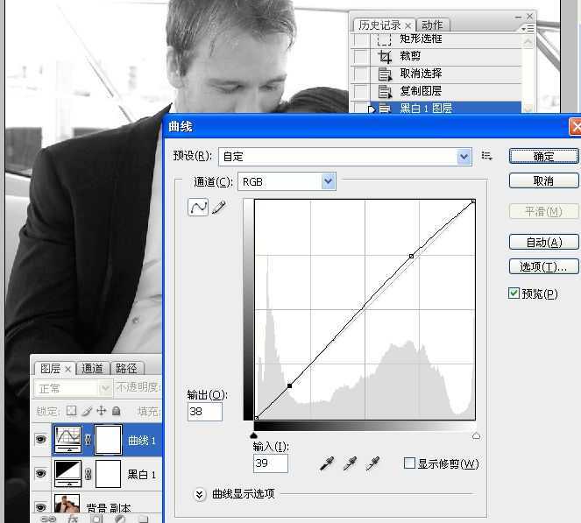Image resolution: width=581 pixels, height=523 pixels.
Task: Open the preset options icon beside 预设
Action: [x=486, y=156]
